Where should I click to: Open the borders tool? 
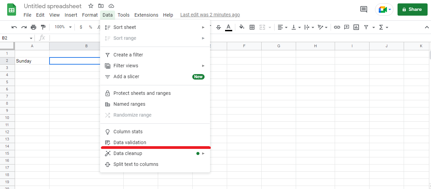(x=252, y=27)
